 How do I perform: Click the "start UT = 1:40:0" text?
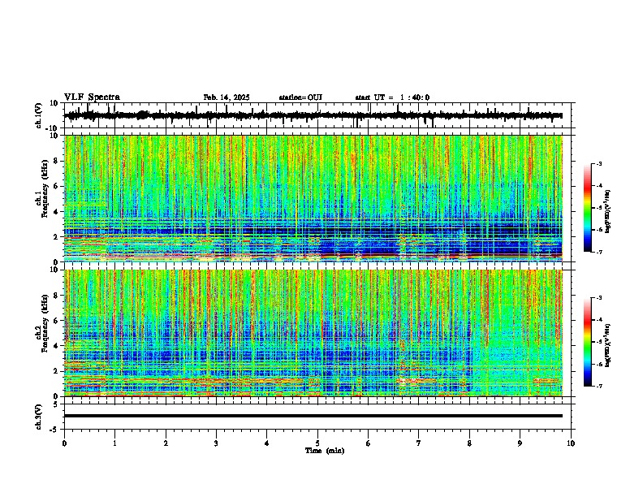(x=392, y=97)
